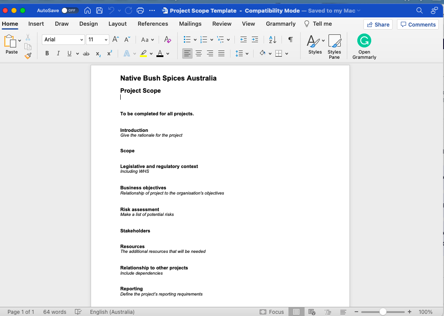Select the Format Painter icon

[27, 56]
